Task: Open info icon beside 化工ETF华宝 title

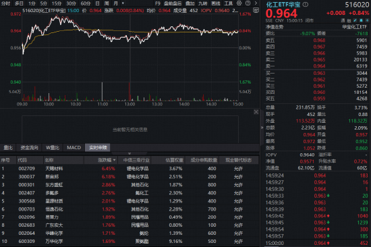Action: pos(306,5)
